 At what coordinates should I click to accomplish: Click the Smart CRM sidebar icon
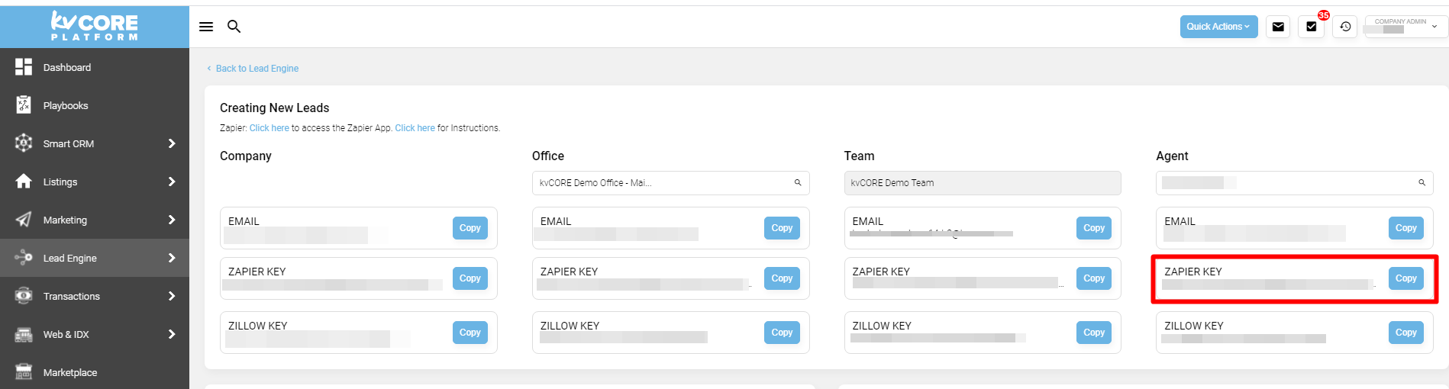[x=24, y=143]
